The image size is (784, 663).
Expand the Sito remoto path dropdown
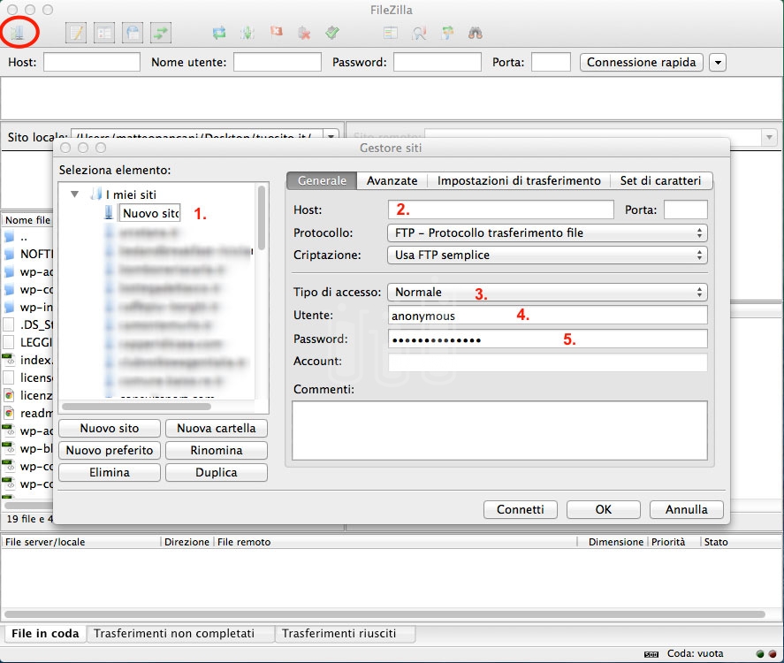(x=769, y=136)
